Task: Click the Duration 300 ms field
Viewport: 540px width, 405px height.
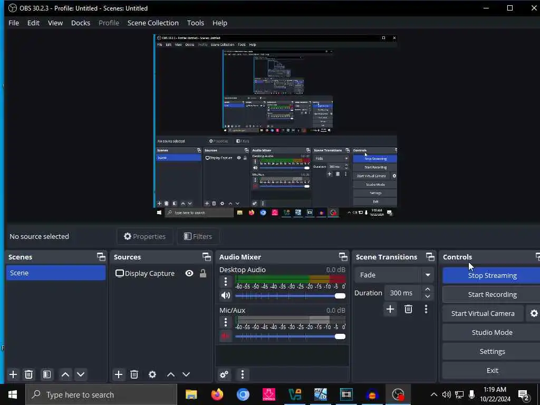Action: 403,293
